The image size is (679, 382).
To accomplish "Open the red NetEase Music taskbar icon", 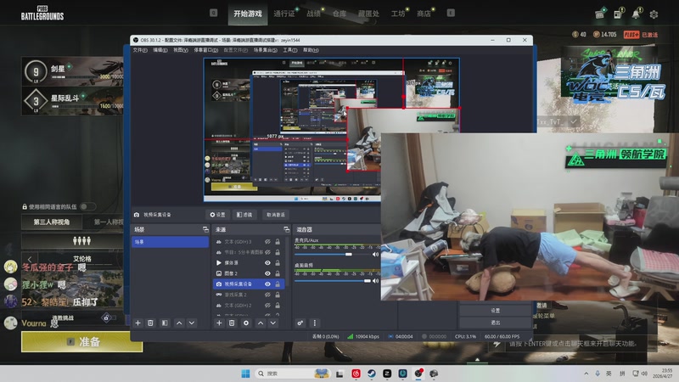I will (x=356, y=374).
